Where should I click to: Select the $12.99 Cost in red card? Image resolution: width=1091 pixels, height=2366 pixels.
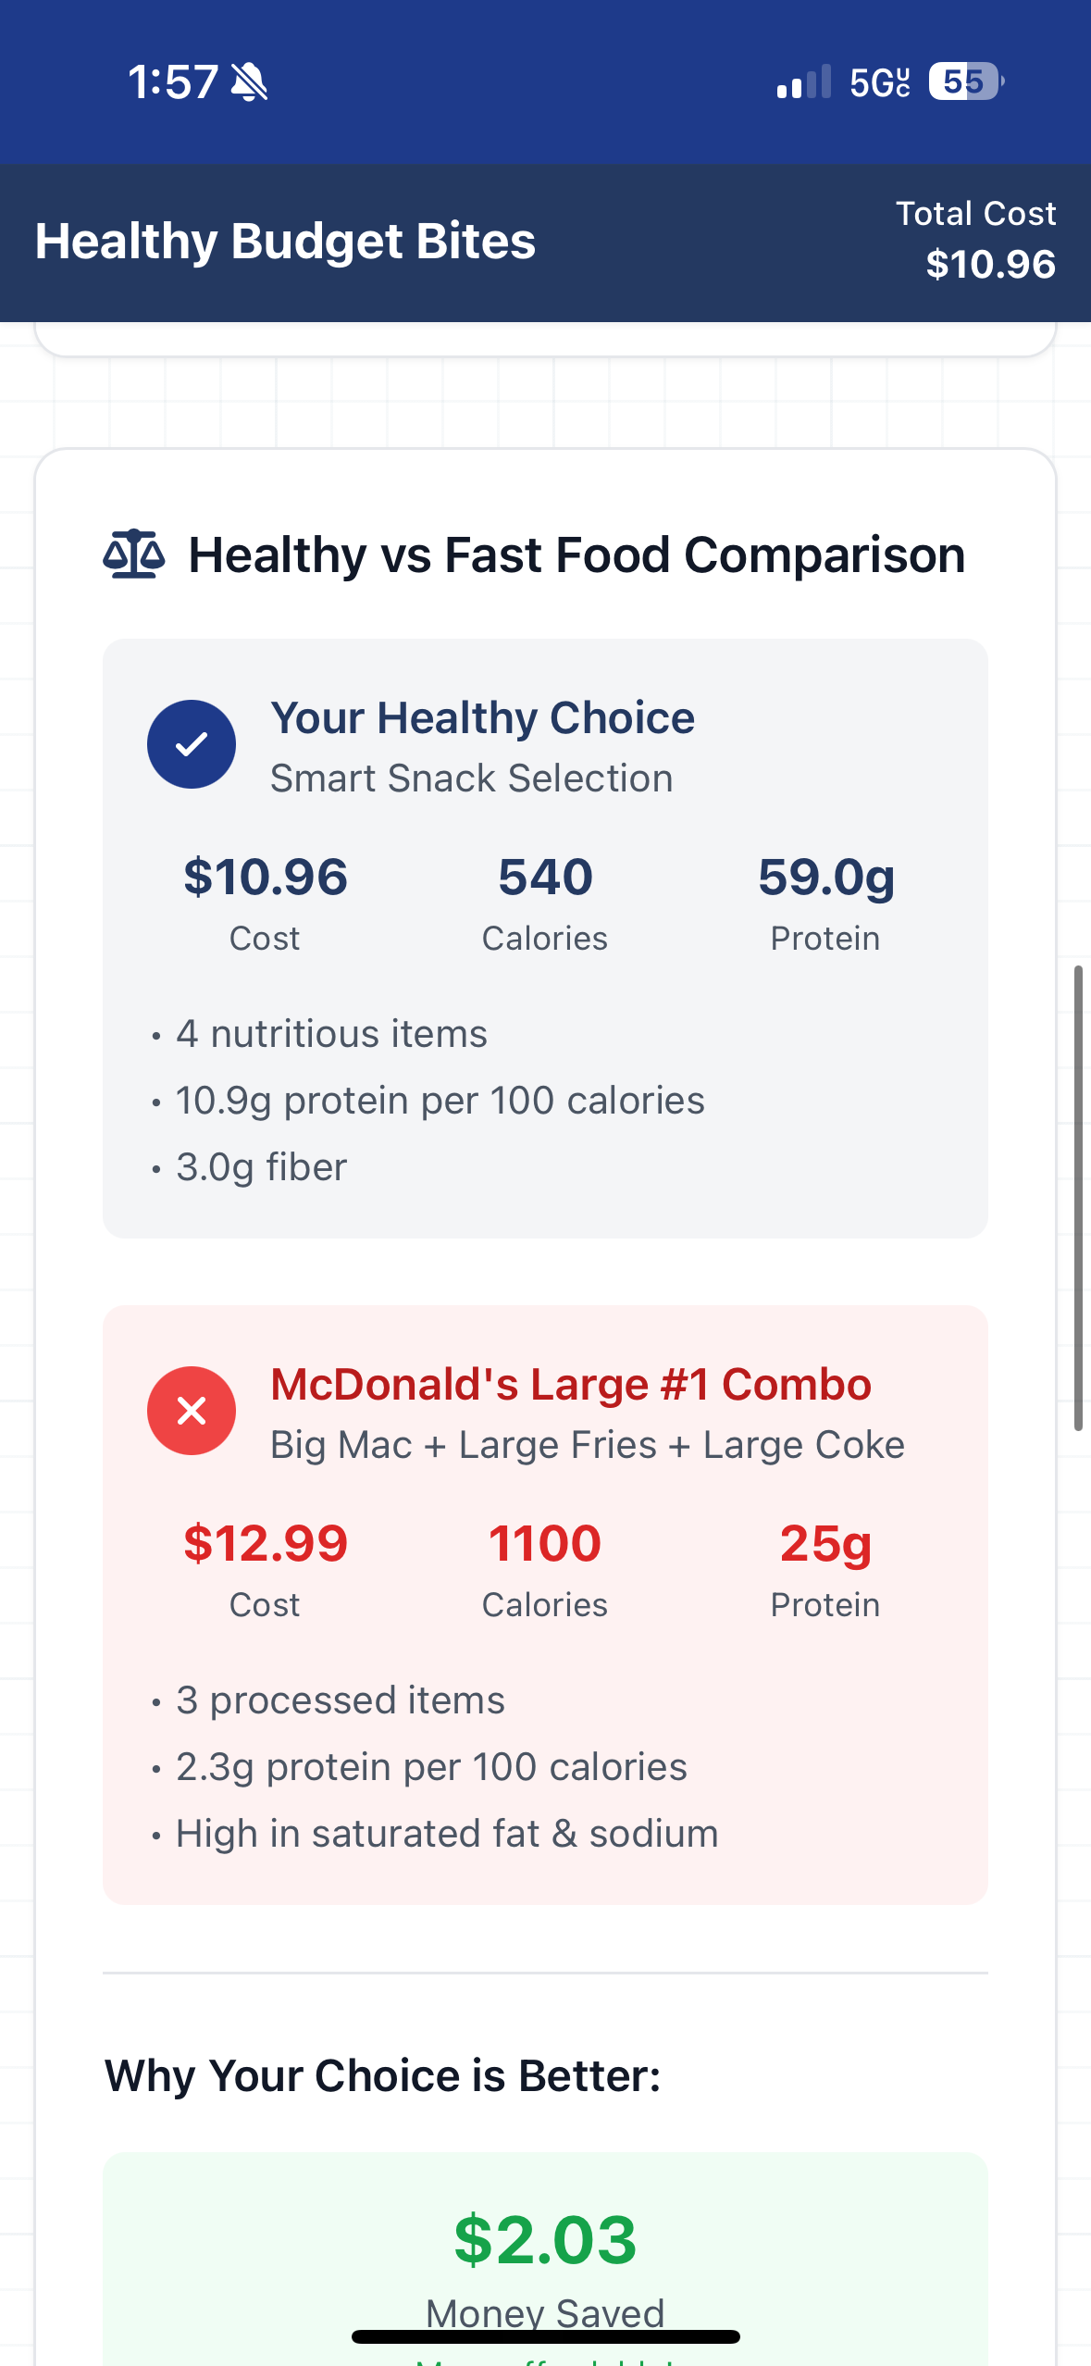click(x=266, y=1543)
